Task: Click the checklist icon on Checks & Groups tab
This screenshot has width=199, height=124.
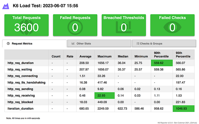Action: coord(138,44)
